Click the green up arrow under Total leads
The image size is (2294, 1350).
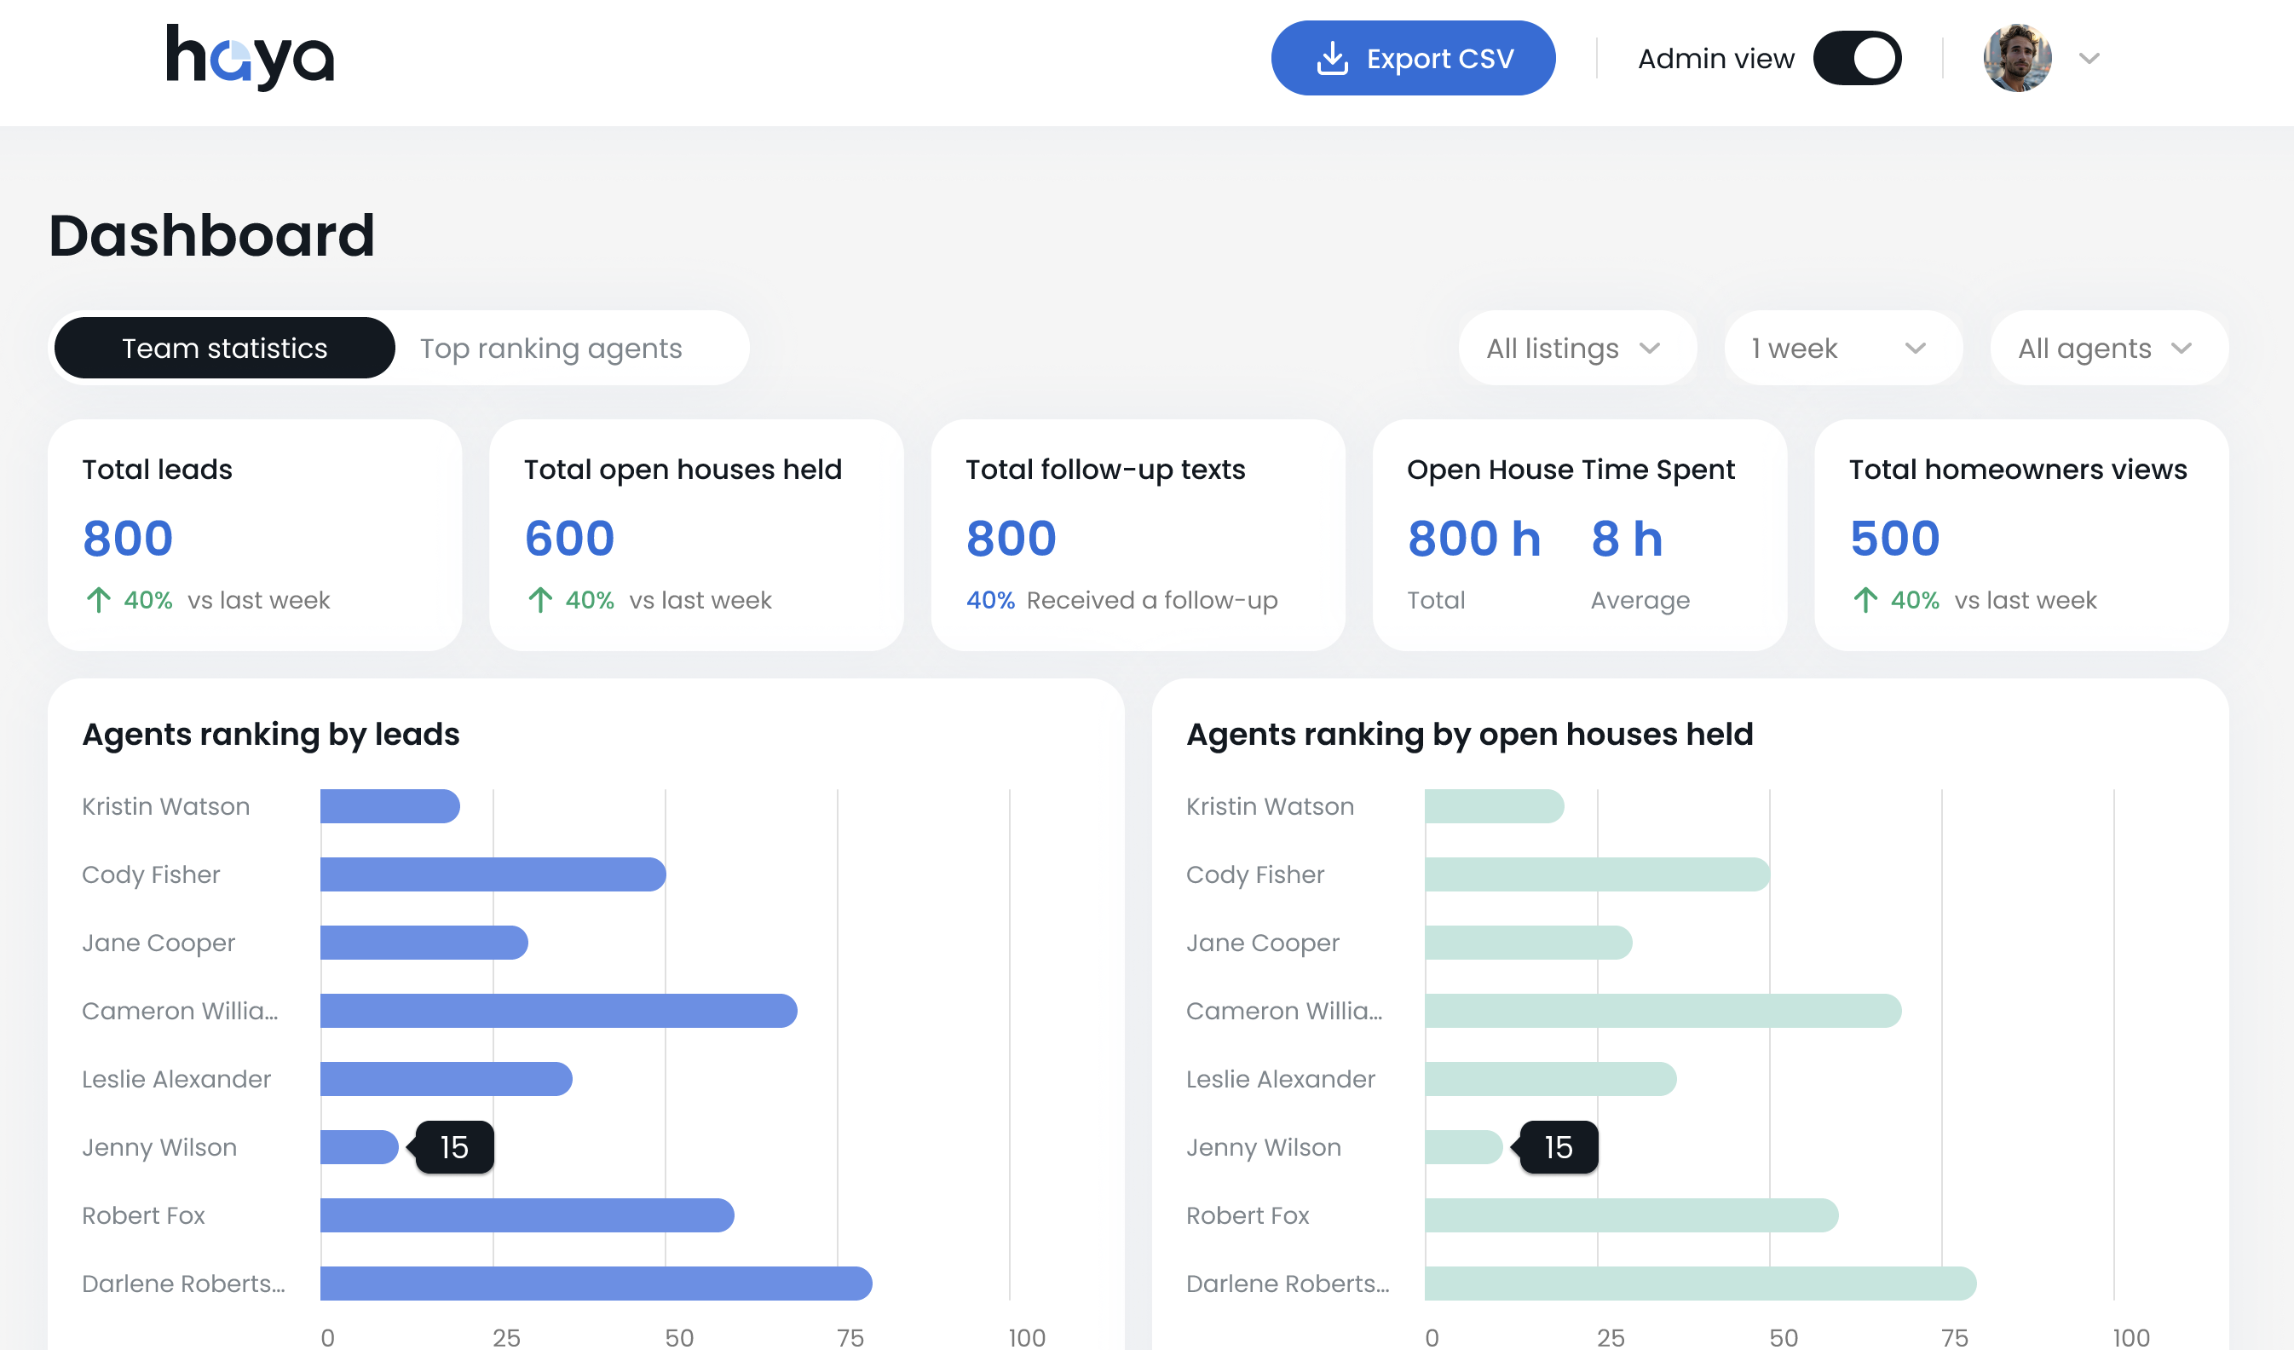(x=98, y=600)
